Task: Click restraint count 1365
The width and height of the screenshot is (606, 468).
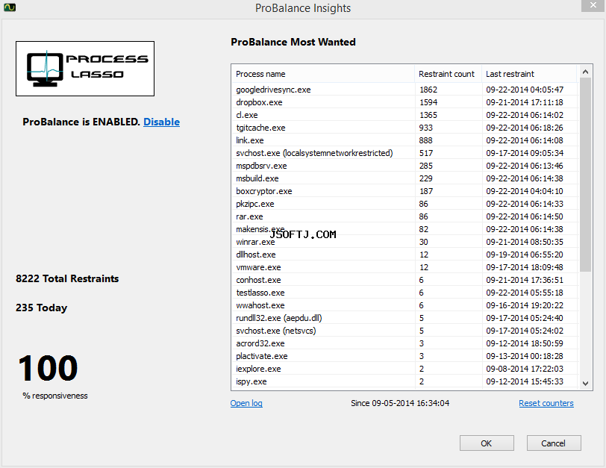Action: [428, 115]
